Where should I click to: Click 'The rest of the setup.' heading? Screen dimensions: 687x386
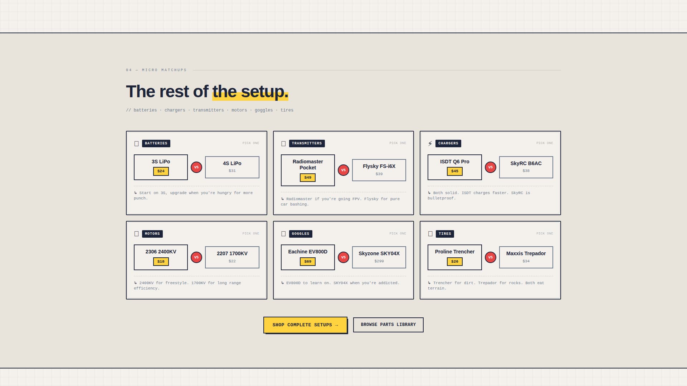207,91
